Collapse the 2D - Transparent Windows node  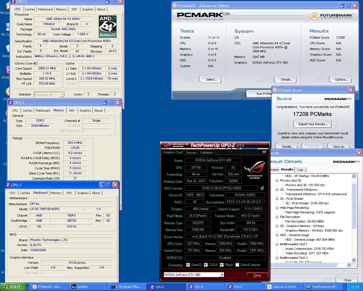point(277,190)
